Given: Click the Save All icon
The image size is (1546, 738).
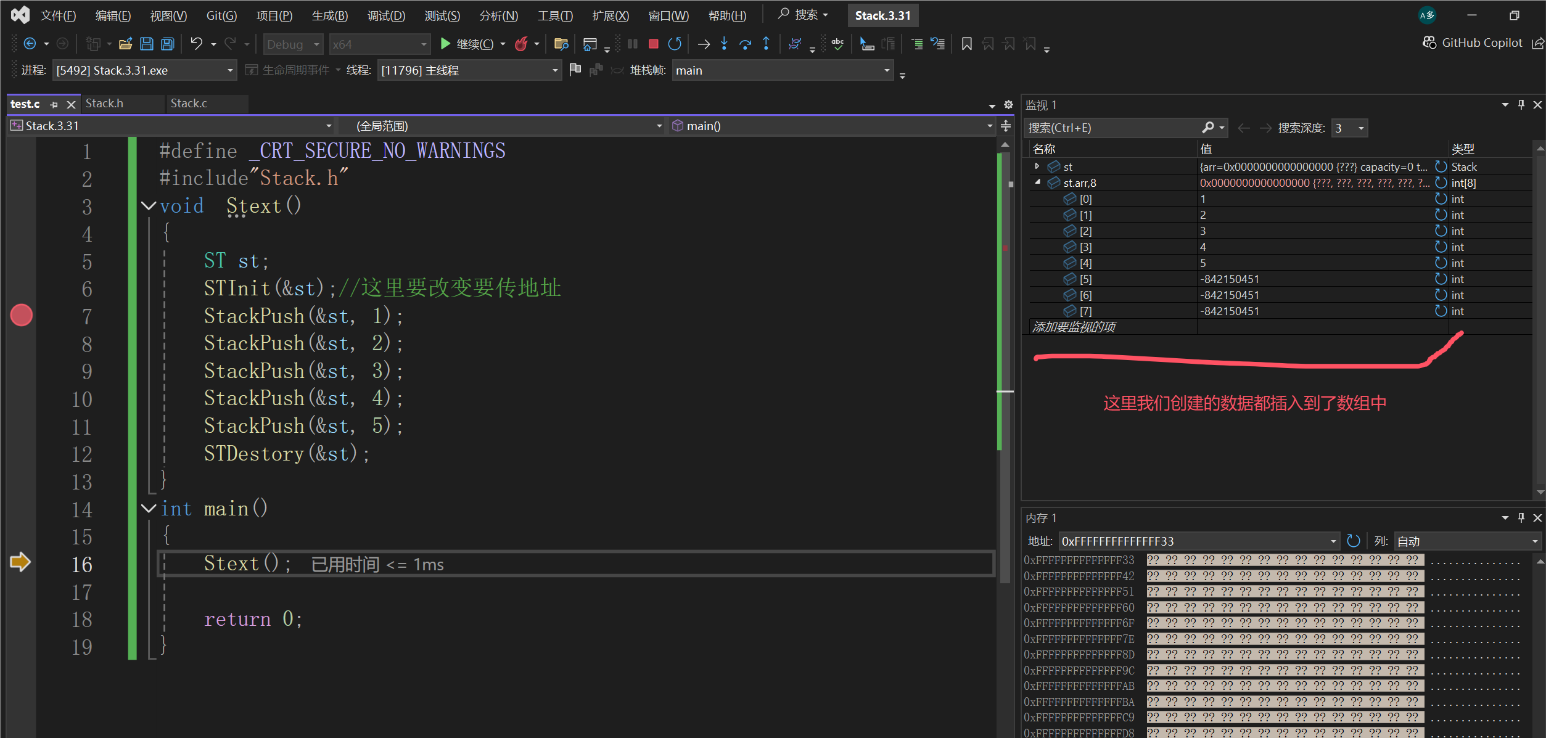Looking at the screenshot, I should (168, 44).
